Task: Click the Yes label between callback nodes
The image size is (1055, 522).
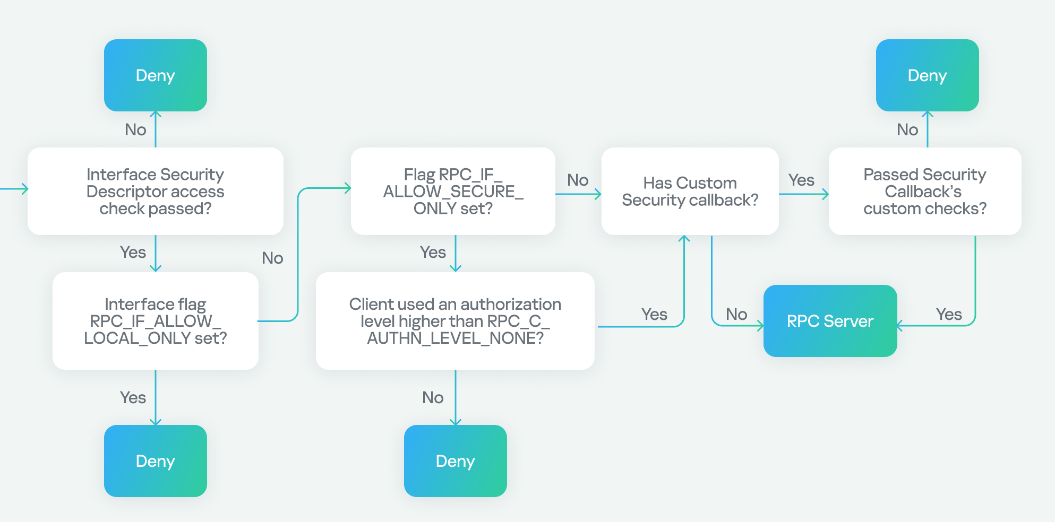Action: coord(801,180)
